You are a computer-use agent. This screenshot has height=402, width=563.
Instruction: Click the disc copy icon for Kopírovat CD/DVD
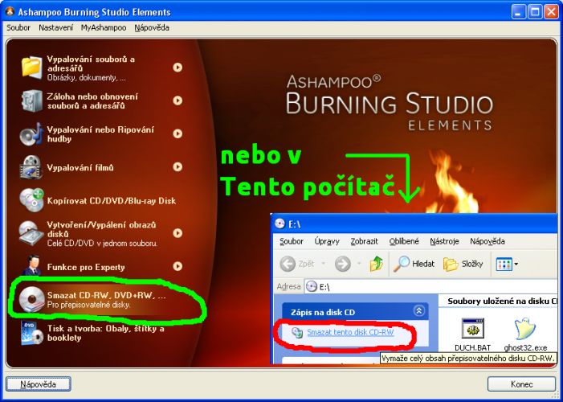click(32, 200)
